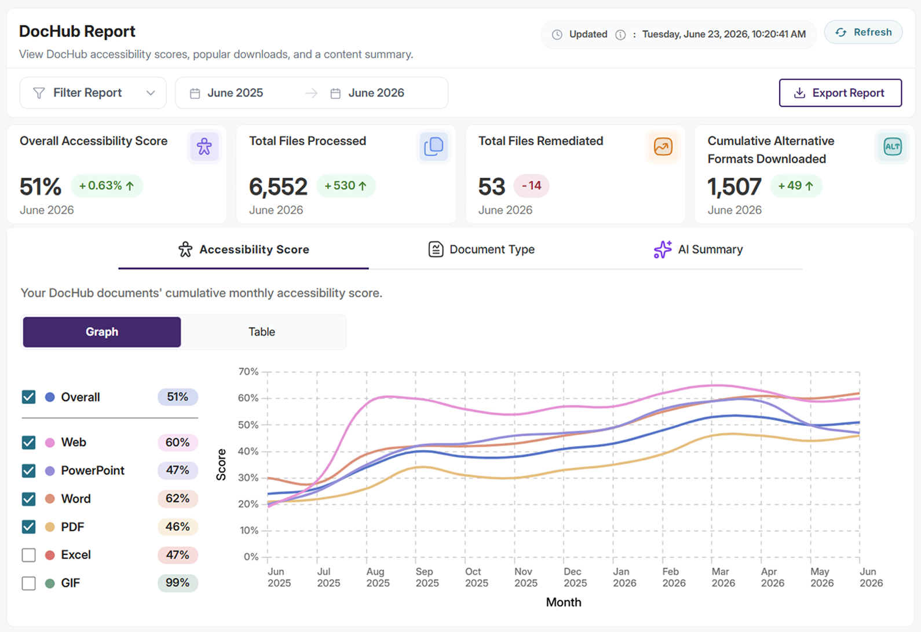Click the Total Files Processed copy icon
Viewport: 921px width, 632px height.
click(x=433, y=146)
